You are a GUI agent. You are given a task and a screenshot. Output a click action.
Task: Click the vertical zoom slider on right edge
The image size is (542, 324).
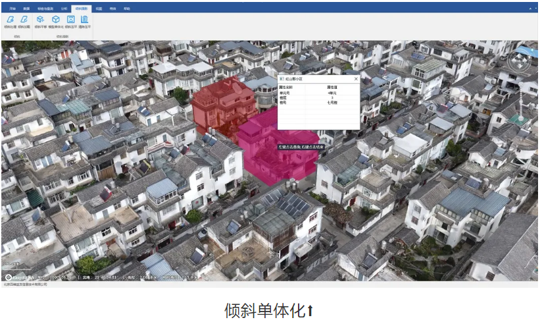pyautogui.click(x=520, y=99)
